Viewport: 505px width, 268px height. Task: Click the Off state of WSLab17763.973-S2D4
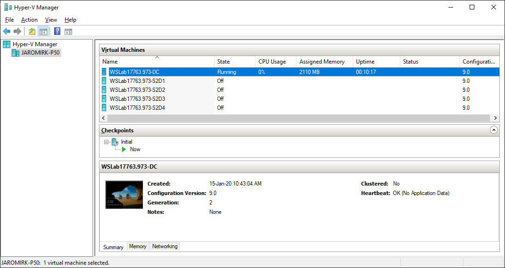[220, 108]
